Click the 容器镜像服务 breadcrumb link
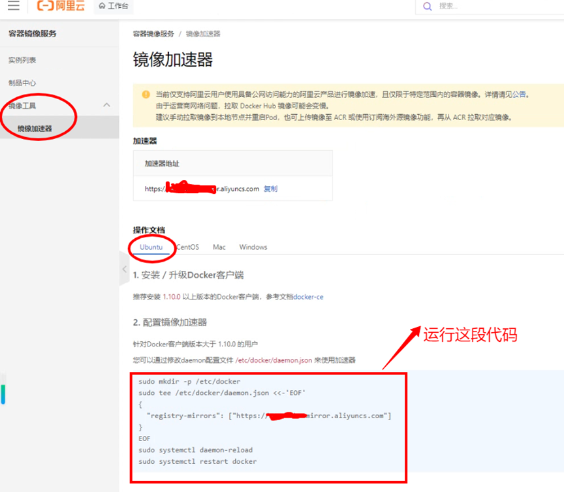This screenshot has width=564, height=492. pyautogui.click(x=153, y=34)
